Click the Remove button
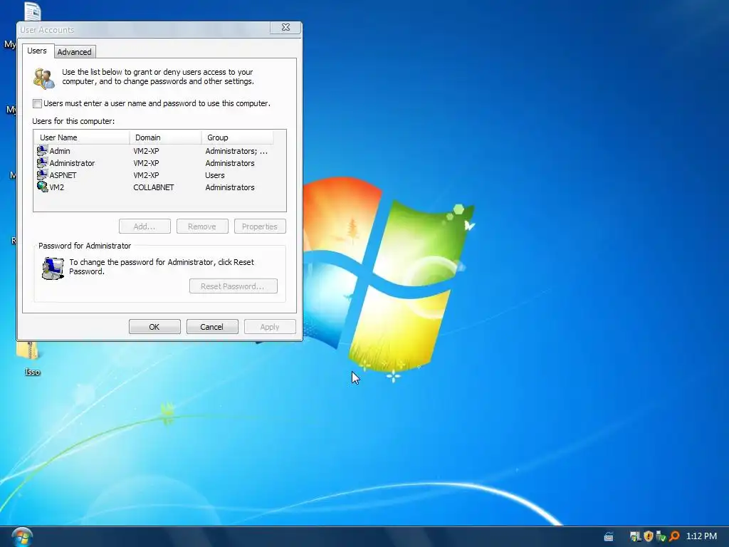Screen dimensions: 729x547 [202, 226]
